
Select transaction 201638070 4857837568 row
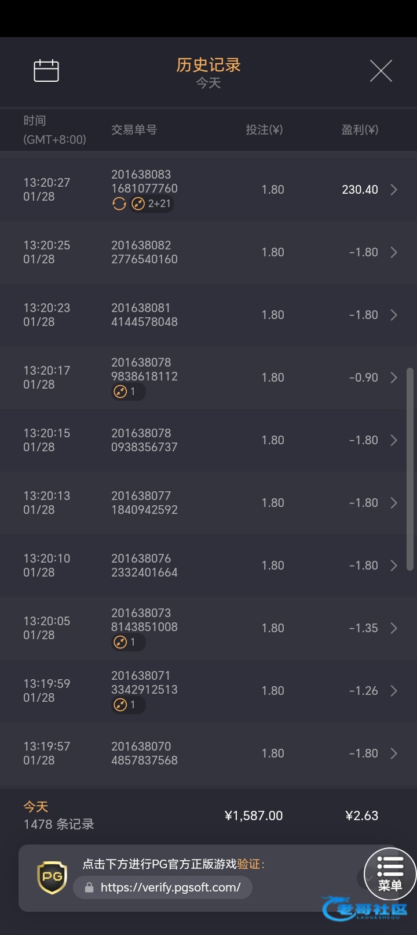pos(144,753)
